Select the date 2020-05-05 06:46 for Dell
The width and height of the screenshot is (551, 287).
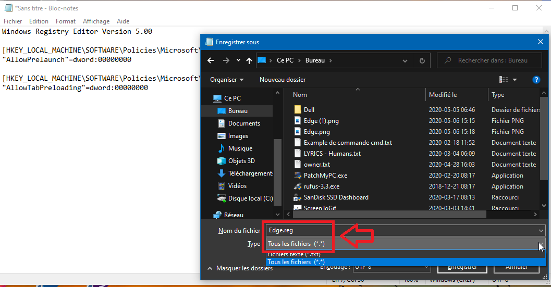[451, 110]
